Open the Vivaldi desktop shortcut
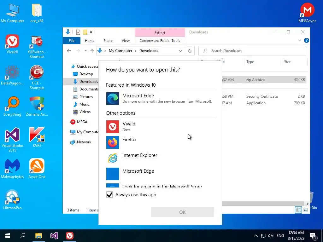 (x=12, y=44)
